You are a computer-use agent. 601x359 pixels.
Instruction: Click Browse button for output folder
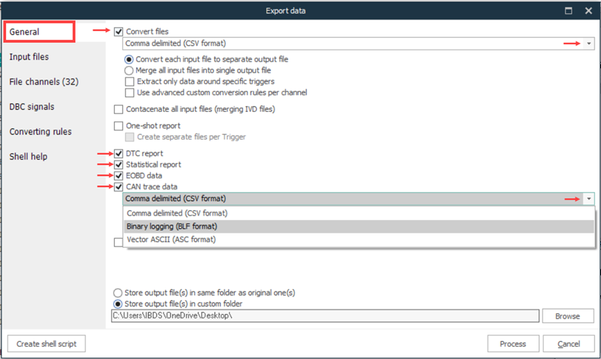click(x=568, y=316)
